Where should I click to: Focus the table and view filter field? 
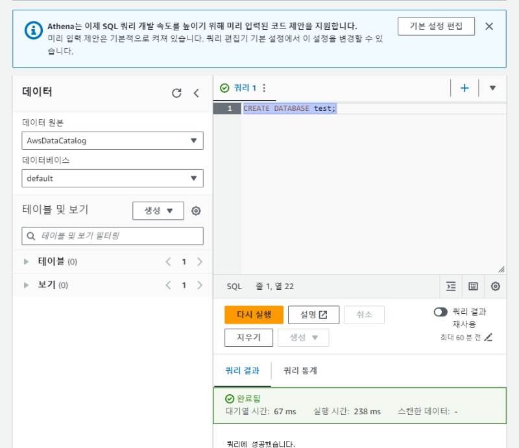pos(112,236)
